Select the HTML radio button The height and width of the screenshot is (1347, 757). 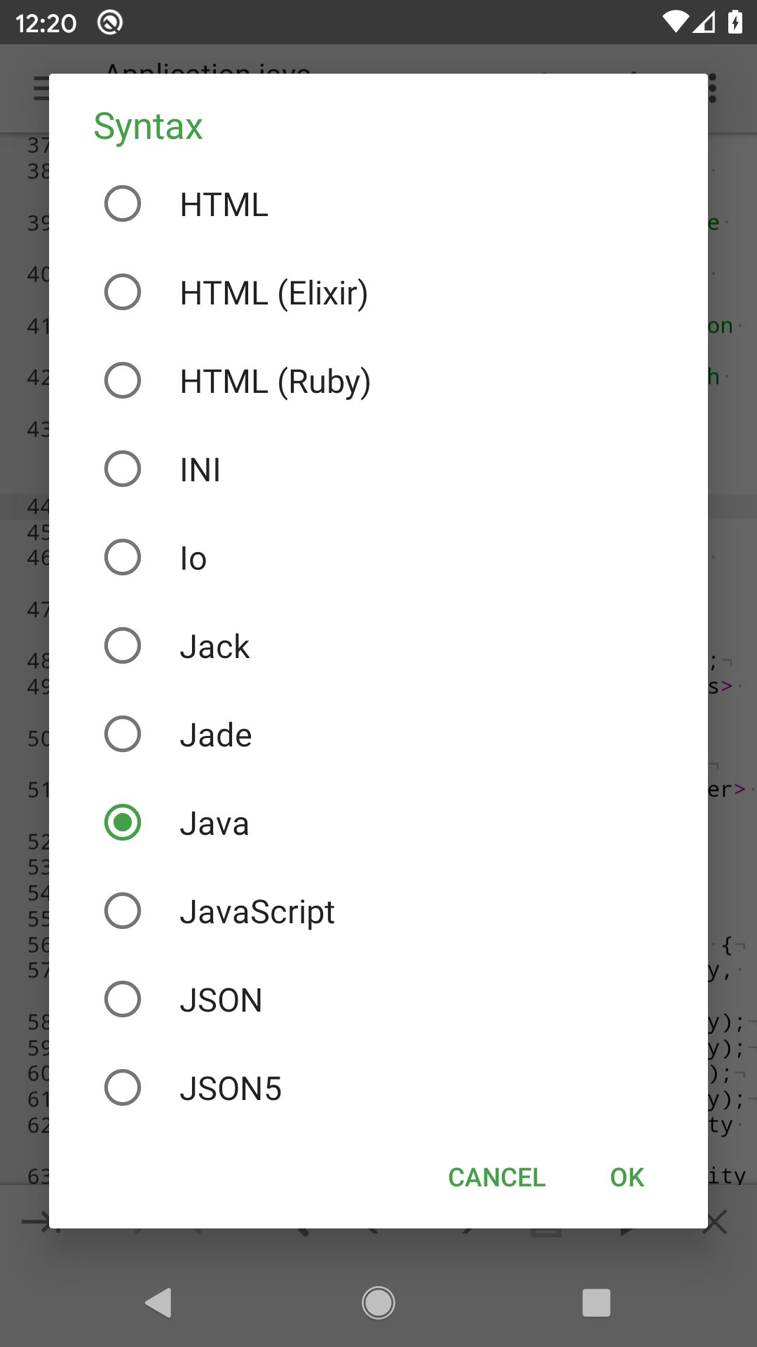pyautogui.click(x=123, y=204)
